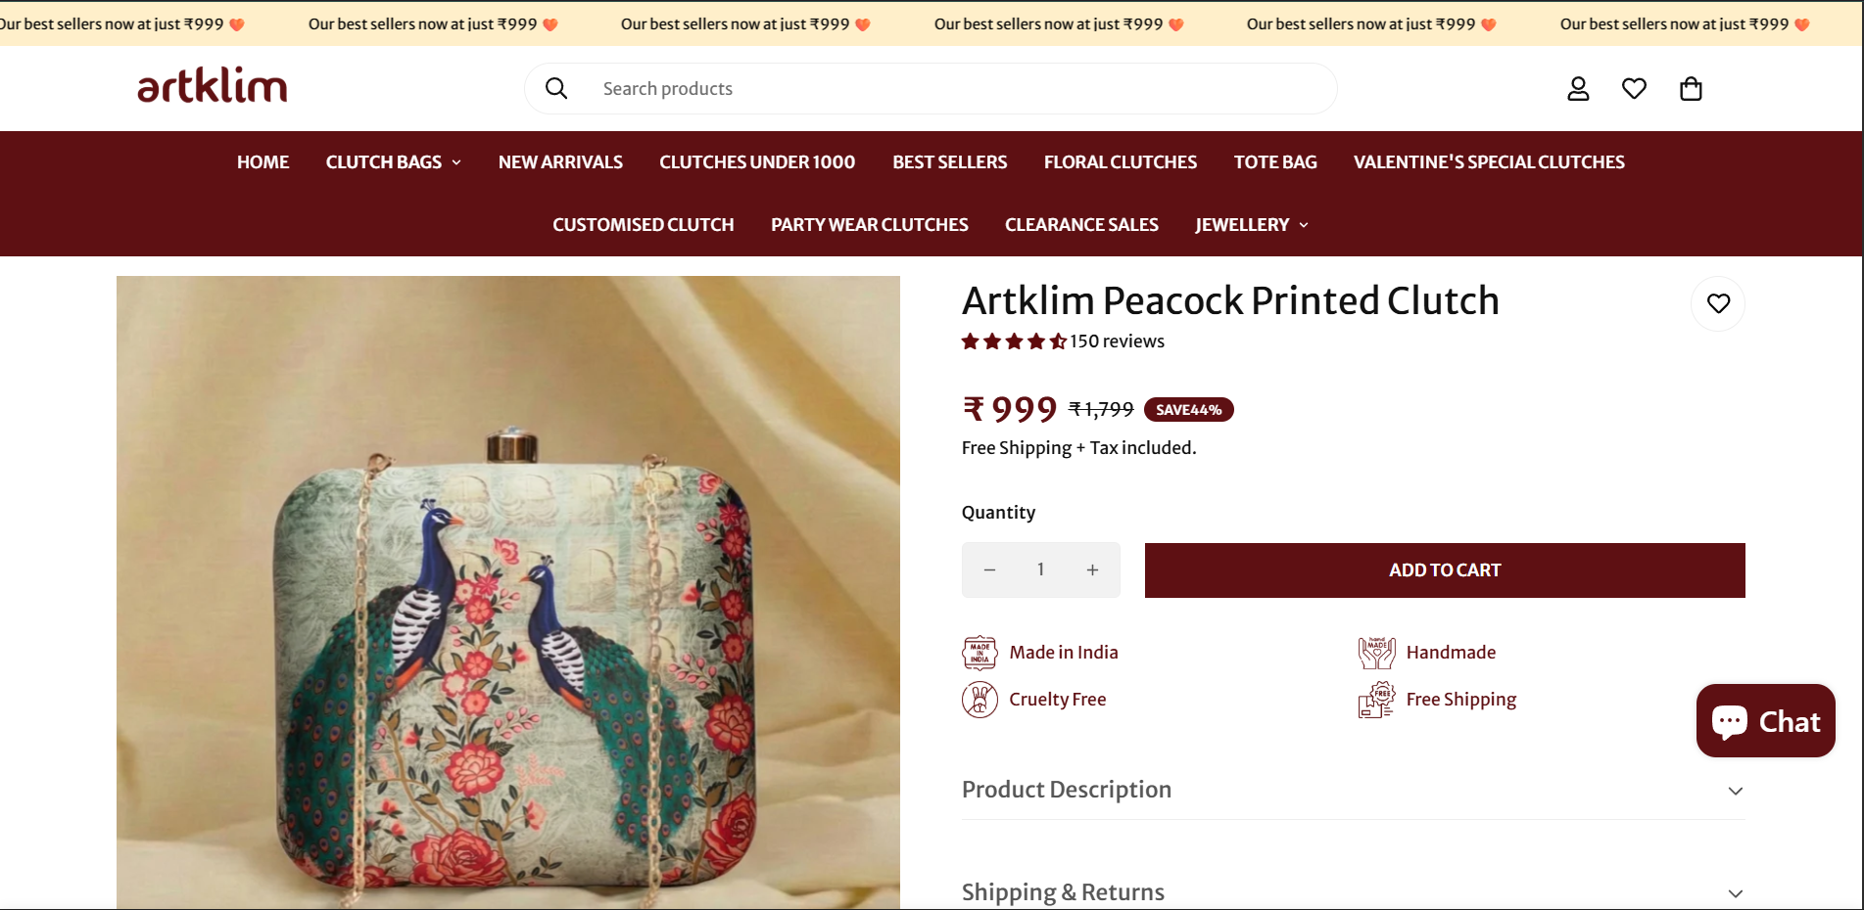Open the Jewellery dropdown menu

tap(1251, 224)
